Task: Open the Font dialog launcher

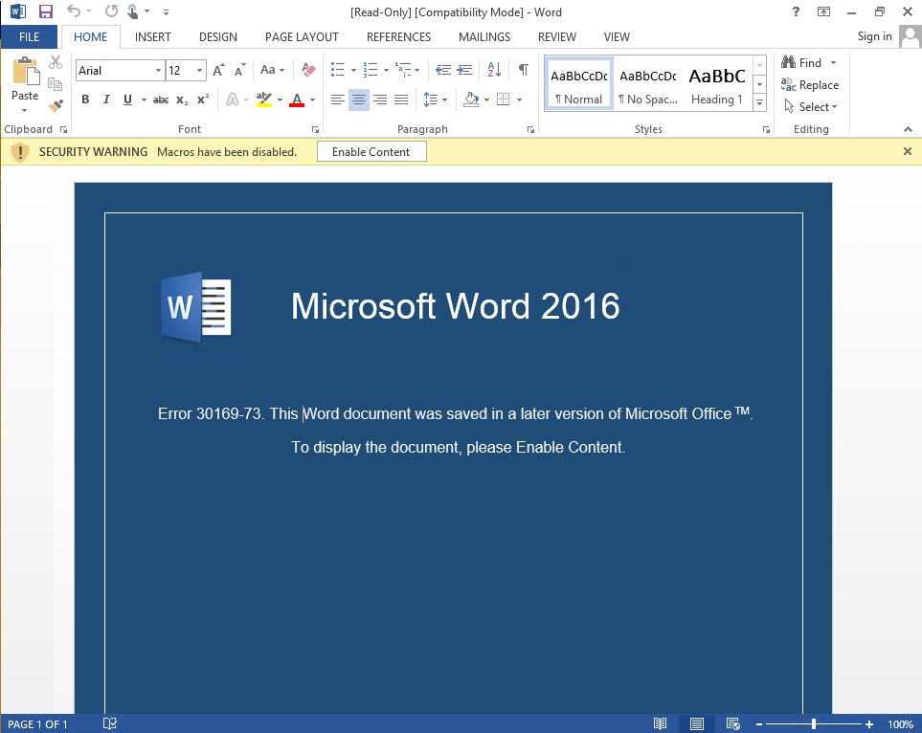Action: click(x=315, y=129)
